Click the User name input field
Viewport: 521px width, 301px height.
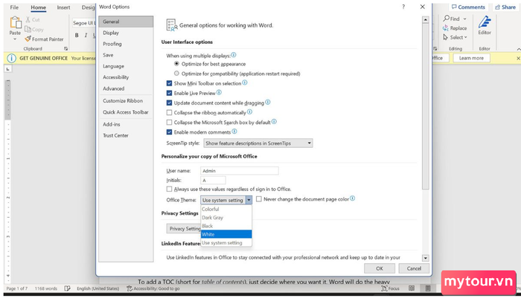pyautogui.click(x=239, y=171)
